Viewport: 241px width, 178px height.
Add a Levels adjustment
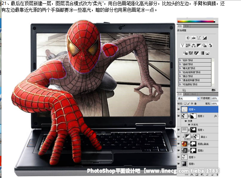(193, 38)
